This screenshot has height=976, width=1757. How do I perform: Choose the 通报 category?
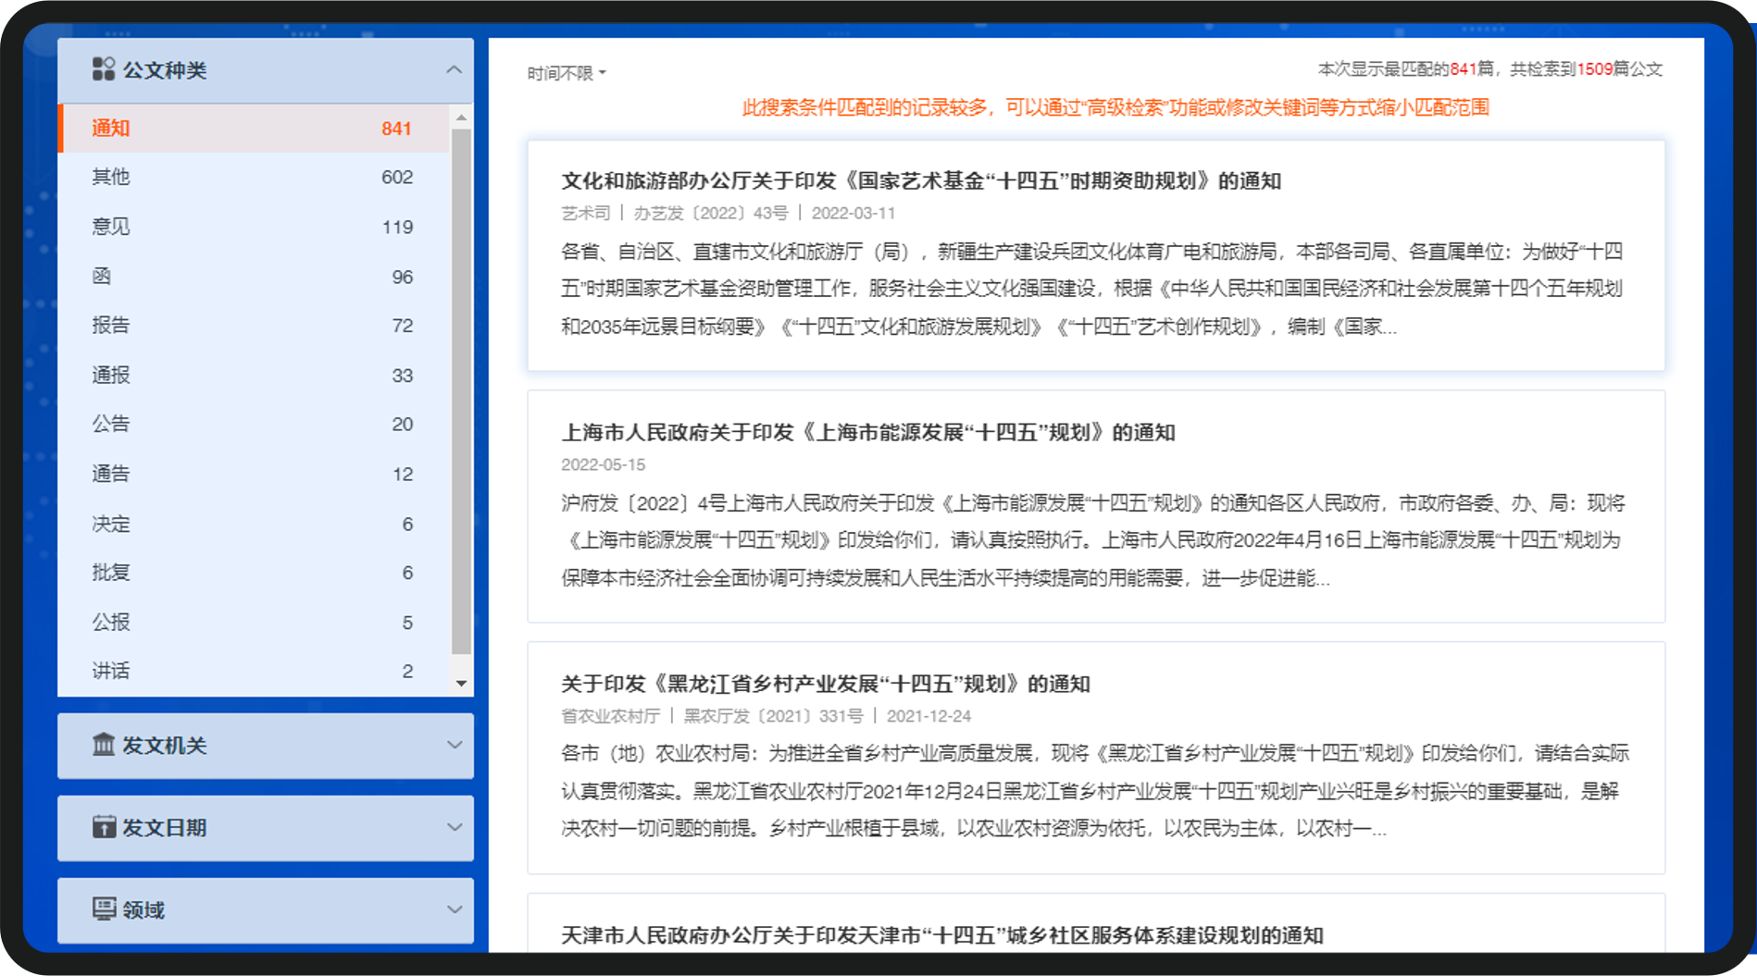tap(255, 376)
